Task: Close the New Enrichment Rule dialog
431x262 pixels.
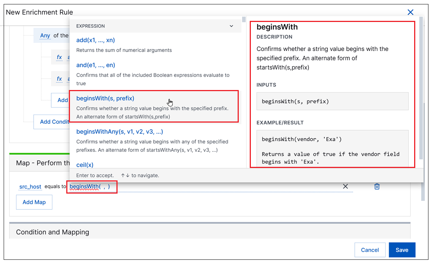Action: (x=410, y=12)
